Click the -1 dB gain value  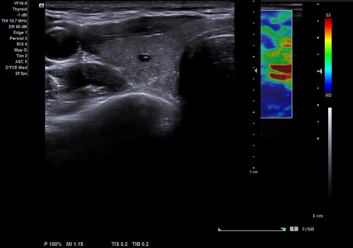pos(22,15)
